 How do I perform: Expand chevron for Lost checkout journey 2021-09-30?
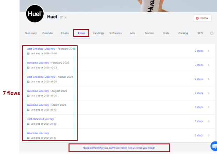point(209,121)
